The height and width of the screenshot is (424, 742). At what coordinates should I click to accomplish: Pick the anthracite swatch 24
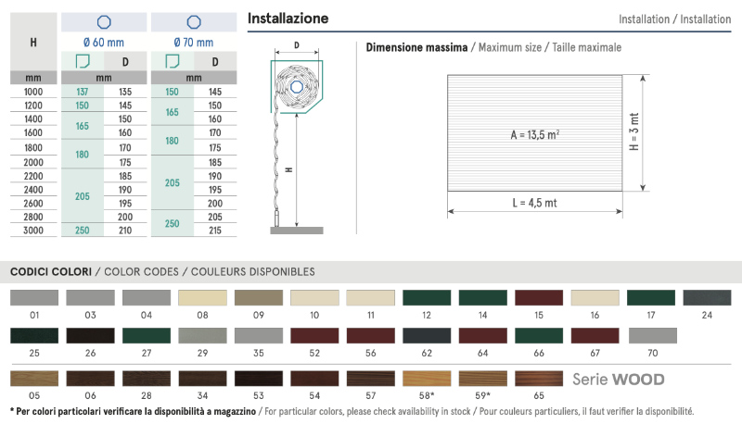706,297
